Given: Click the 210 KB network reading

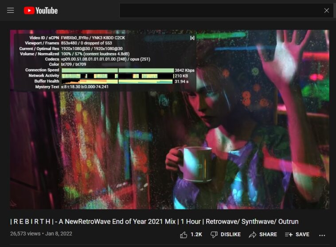Looking at the screenshot, I should [181, 76].
